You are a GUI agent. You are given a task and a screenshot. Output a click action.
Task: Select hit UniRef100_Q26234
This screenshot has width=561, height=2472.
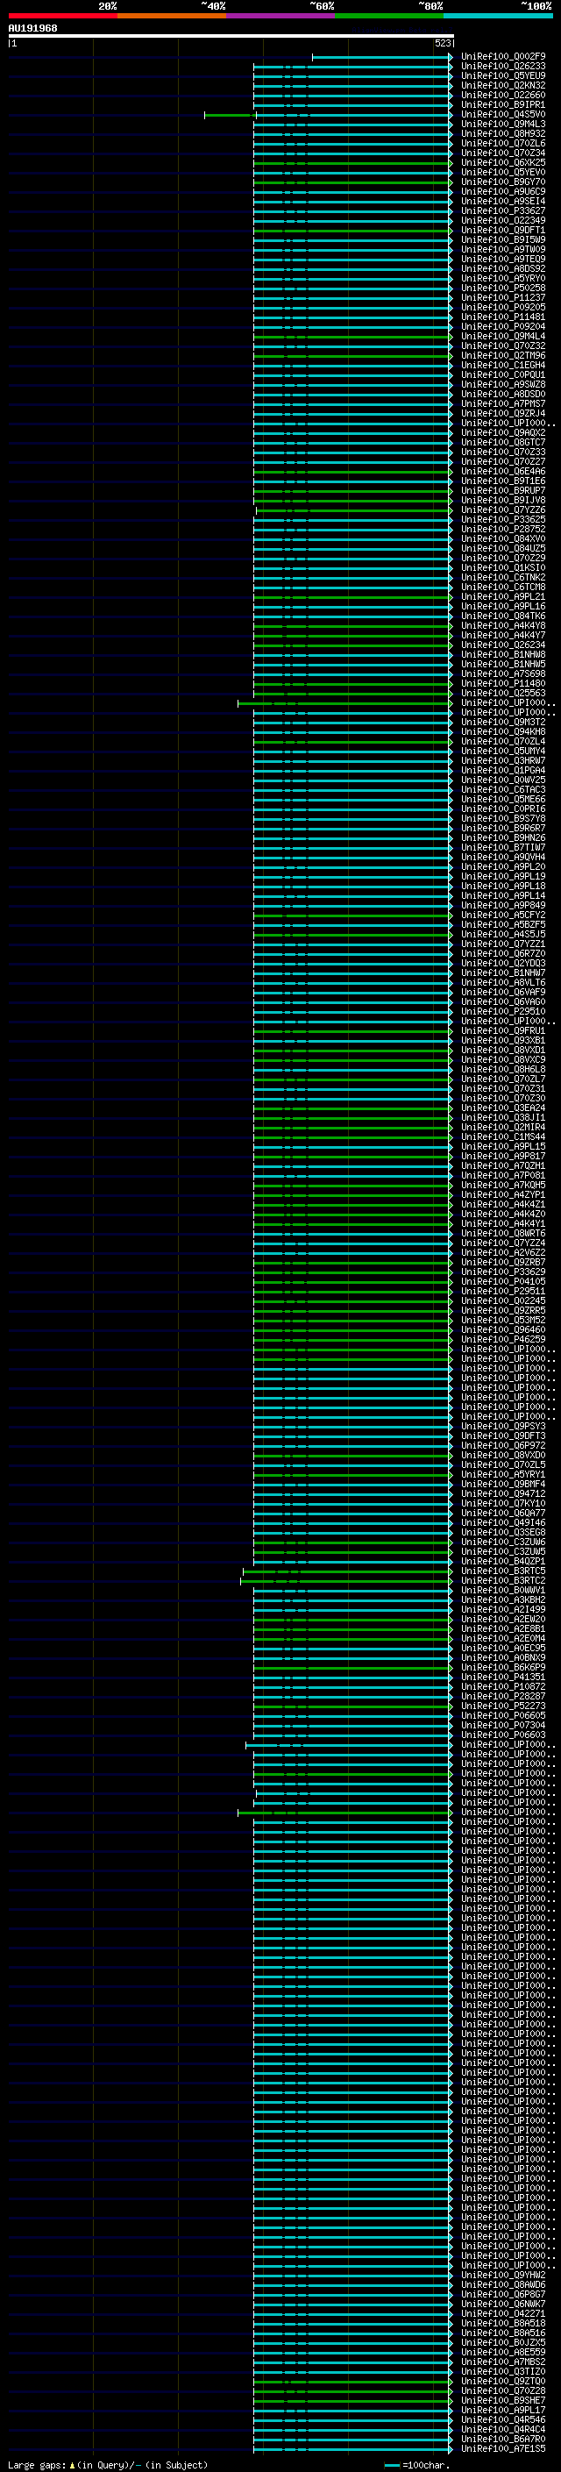503,645
